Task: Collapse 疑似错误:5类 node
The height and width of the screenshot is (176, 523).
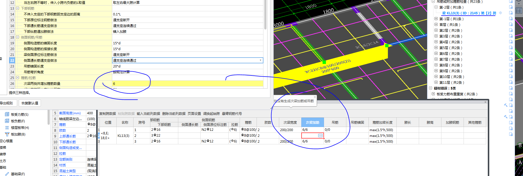Action: point(430,88)
